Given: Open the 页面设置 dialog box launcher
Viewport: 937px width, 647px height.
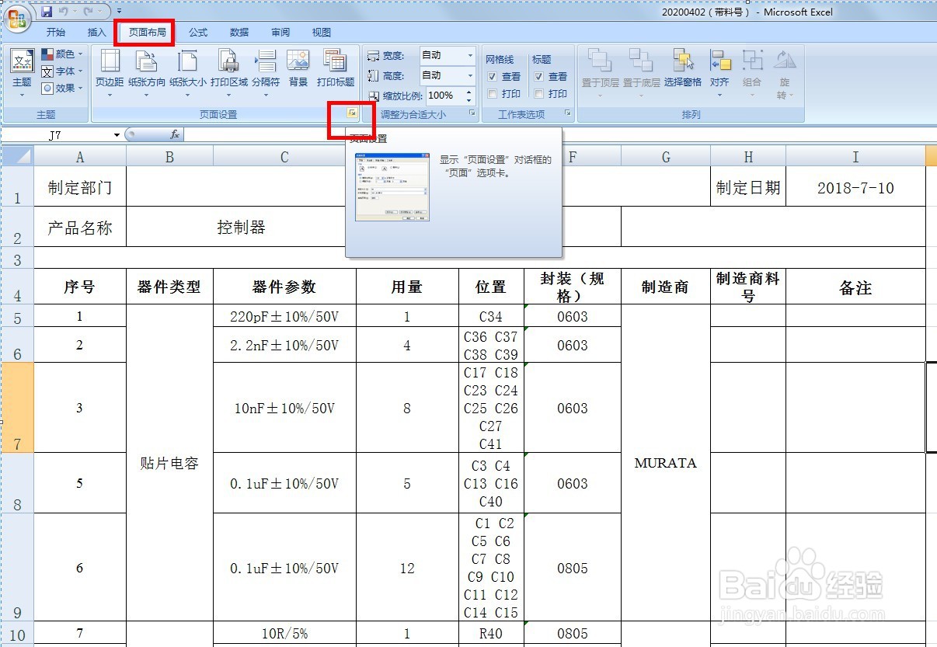Looking at the screenshot, I should coord(352,113).
